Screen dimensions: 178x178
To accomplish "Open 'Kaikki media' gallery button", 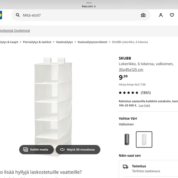I will coord(36,149).
